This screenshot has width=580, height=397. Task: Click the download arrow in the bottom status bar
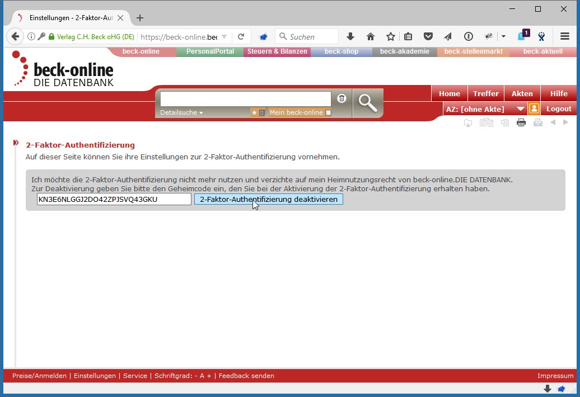point(548,389)
